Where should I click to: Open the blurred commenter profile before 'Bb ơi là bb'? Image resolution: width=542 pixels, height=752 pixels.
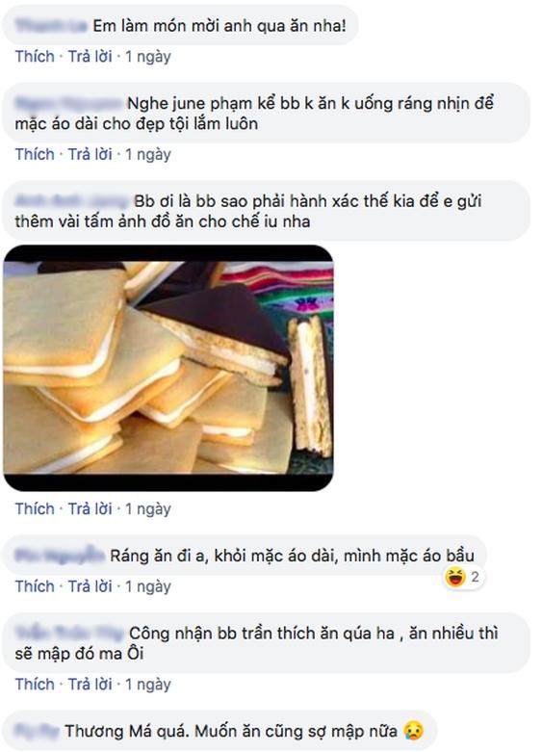(72, 201)
